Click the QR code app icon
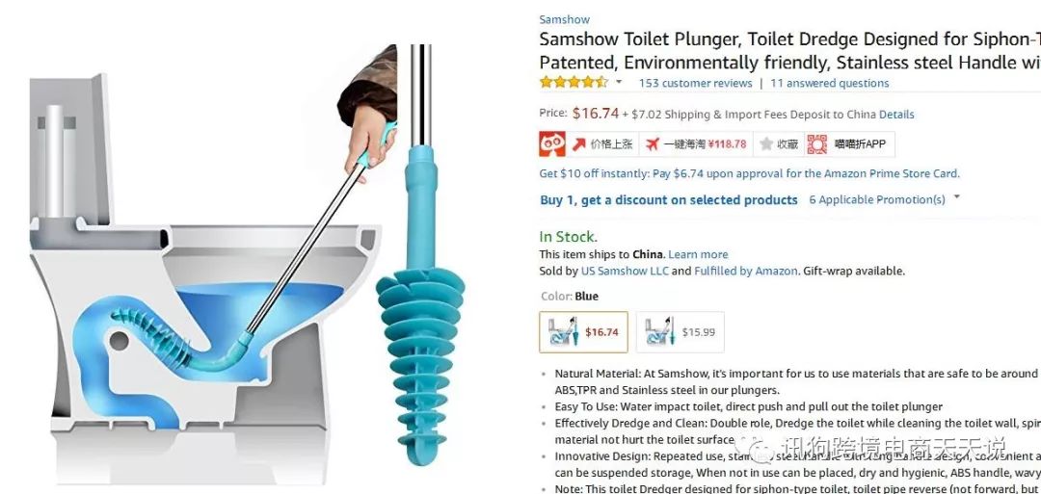 [816, 143]
